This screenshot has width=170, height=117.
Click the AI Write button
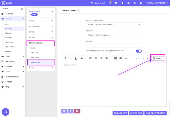(x=158, y=58)
